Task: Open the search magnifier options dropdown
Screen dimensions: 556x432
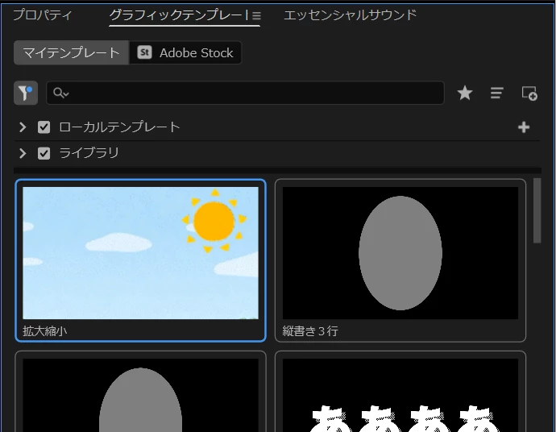Action: 61,93
